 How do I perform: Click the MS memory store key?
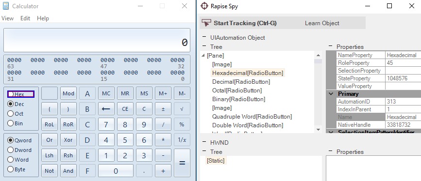click(x=144, y=93)
